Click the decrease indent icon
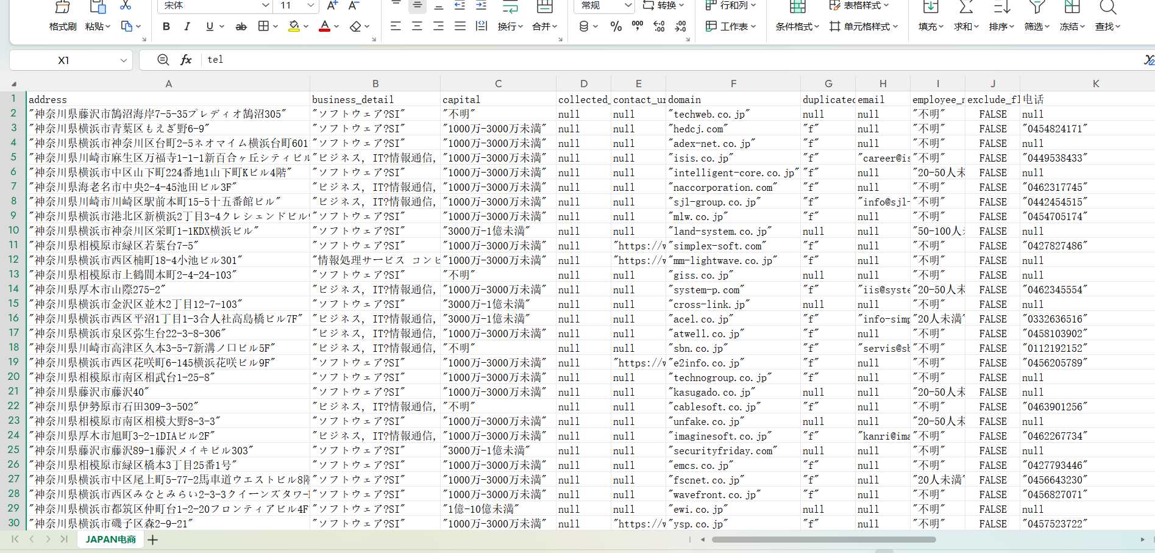The height and width of the screenshot is (553, 1155). point(460,5)
